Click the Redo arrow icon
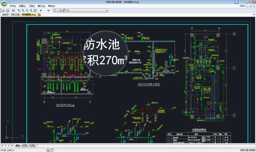Image resolution: width=256 pixels, height=152 pixels. [48, 10]
